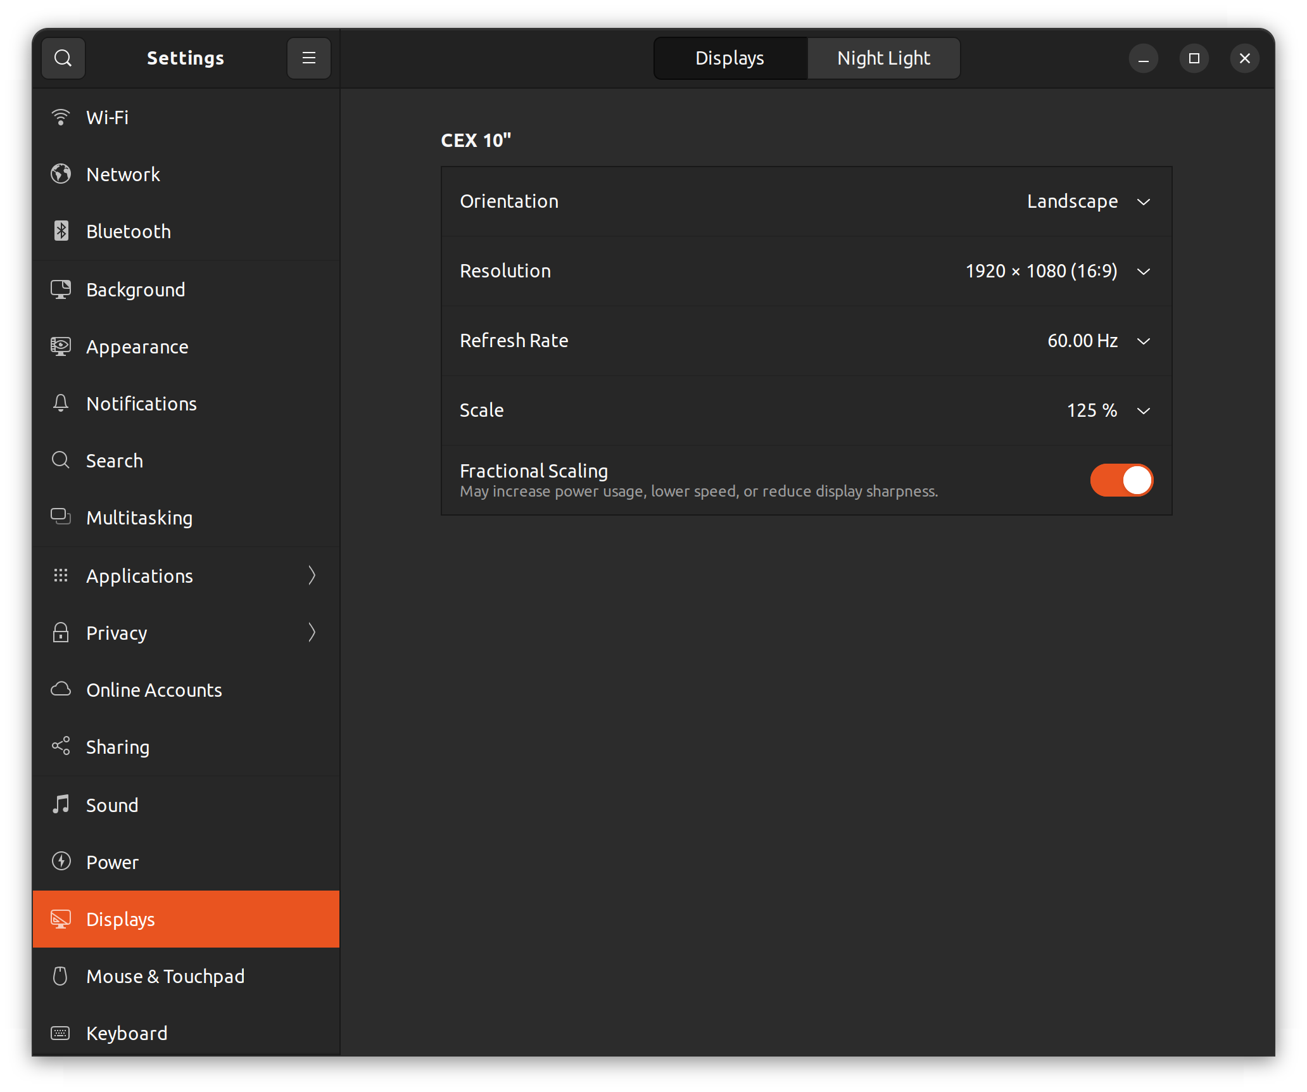Click the Privacy lock icon

click(x=61, y=633)
